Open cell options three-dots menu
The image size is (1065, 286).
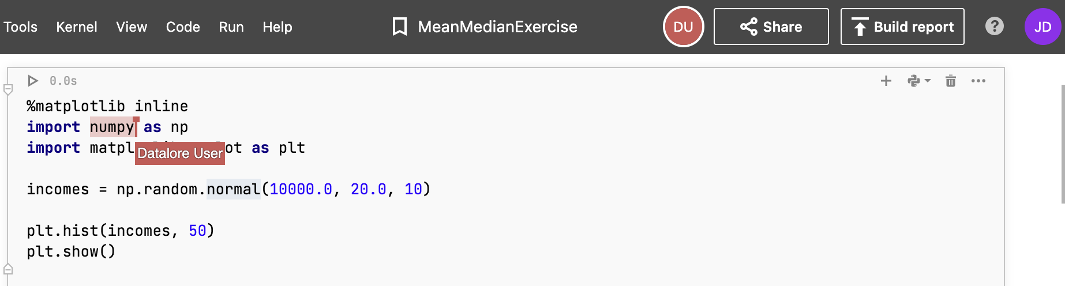click(978, 81)
